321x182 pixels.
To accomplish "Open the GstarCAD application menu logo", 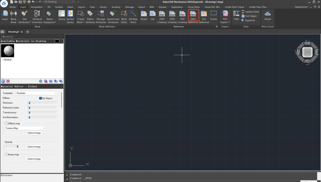I will [4, 3].
